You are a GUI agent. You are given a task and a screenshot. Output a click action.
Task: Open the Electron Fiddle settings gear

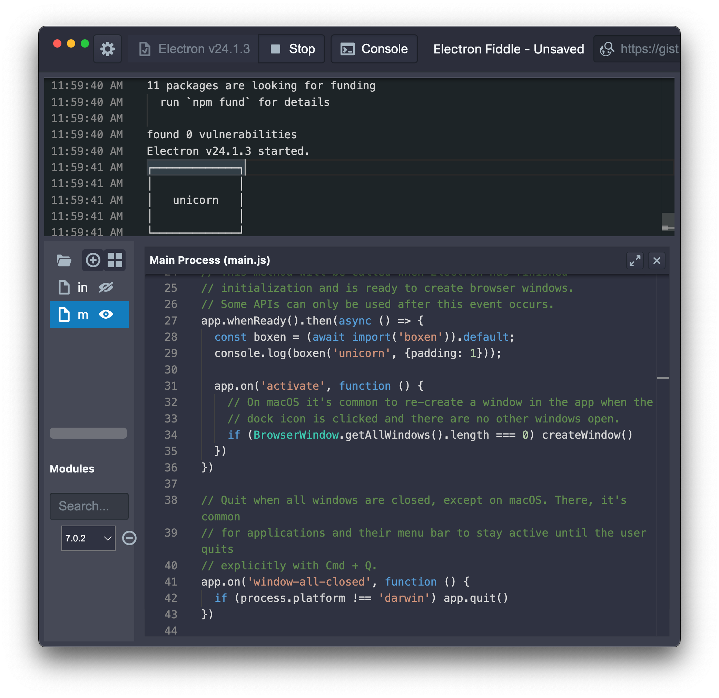pos(107,49)
